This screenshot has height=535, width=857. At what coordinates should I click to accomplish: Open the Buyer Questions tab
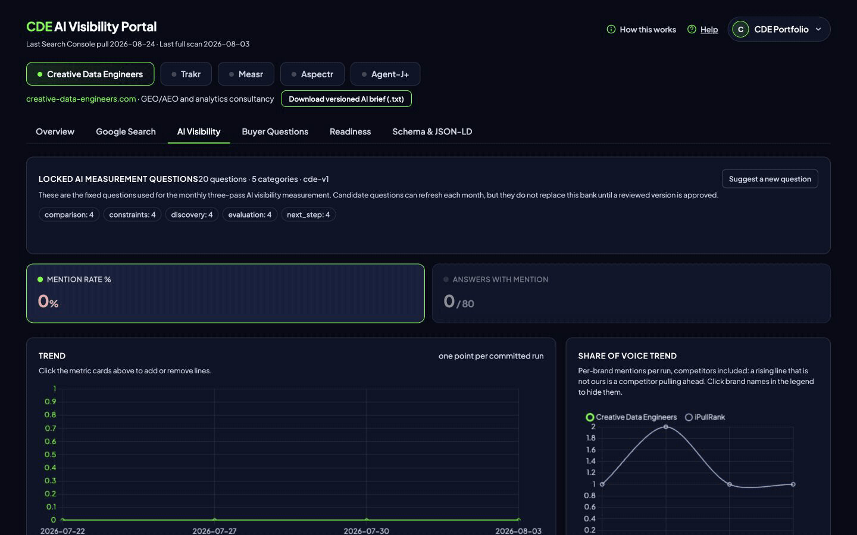point(275,131)
